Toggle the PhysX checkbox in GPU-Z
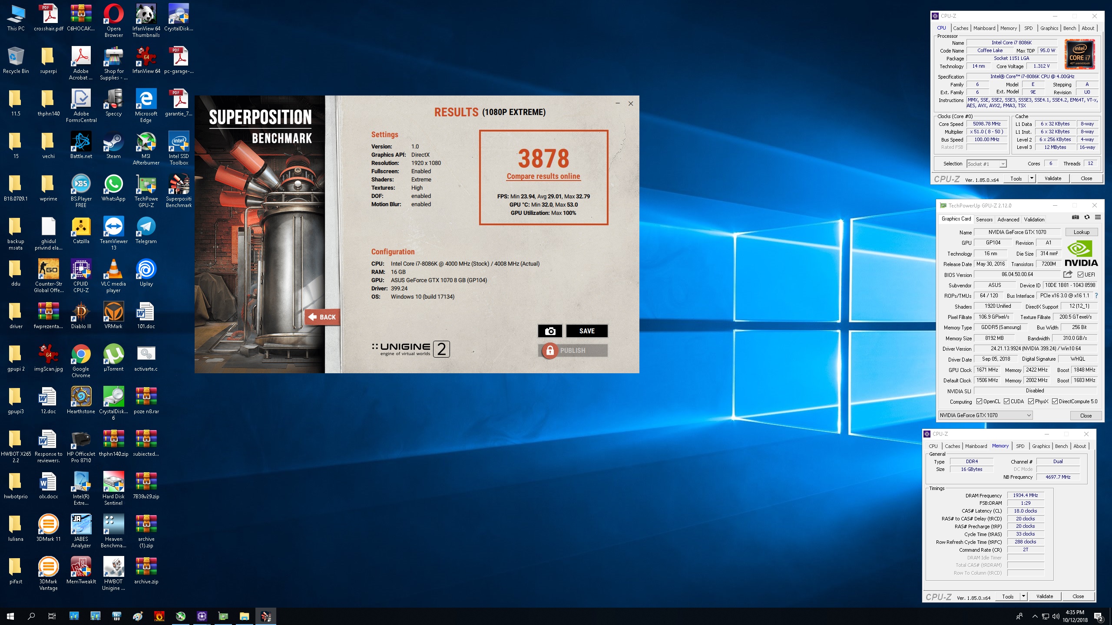1112x625 pixels. 1031,401
